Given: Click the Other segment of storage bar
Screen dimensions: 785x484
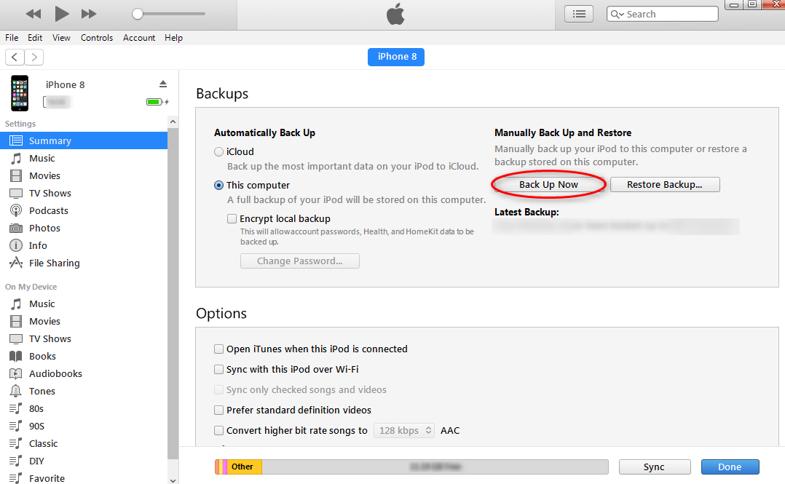Looking at the screenshot, I should tap(245, 467).
